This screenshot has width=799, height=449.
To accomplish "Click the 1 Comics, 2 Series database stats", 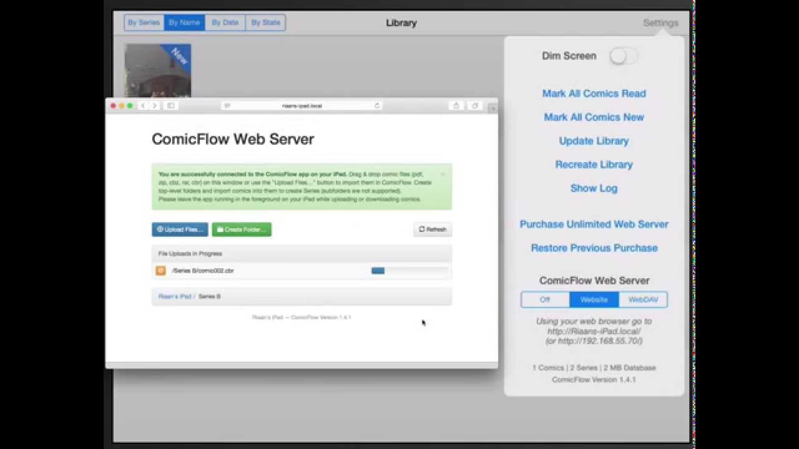I will (594, 368).
